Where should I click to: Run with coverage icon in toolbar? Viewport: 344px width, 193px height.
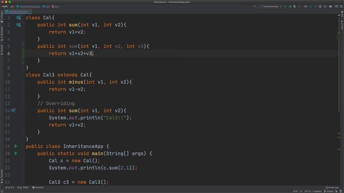pyautogui.click(x=295, y=6)
